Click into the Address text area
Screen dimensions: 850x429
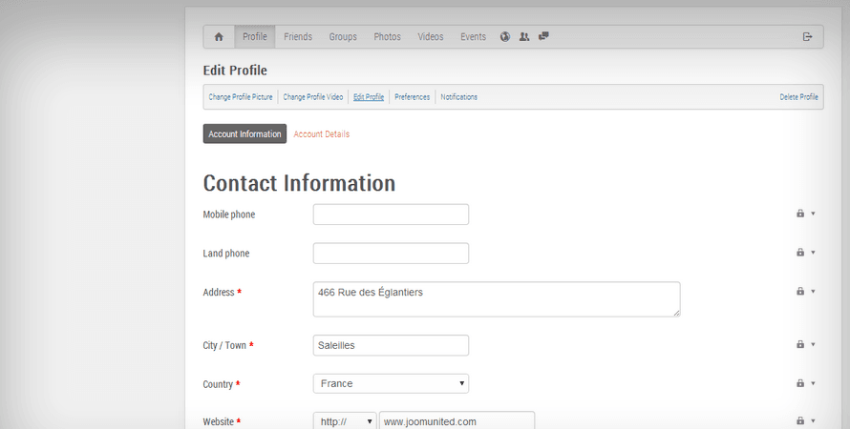pyautogui.click(x=497, y=299)
